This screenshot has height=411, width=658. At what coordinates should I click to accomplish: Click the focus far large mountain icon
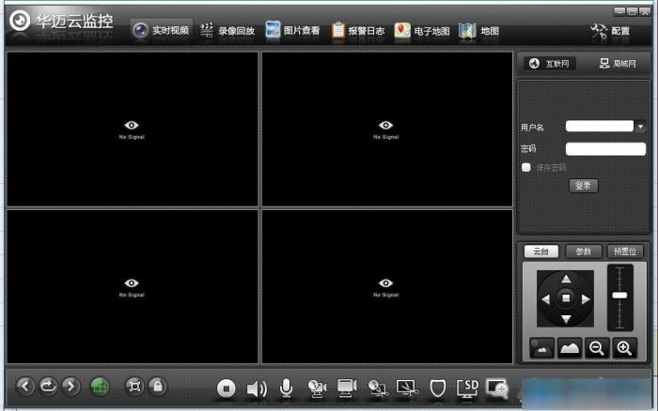click(x=570, y=348)
